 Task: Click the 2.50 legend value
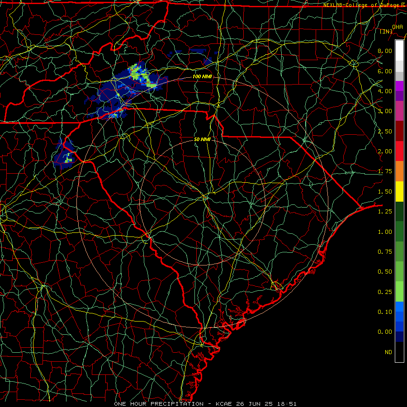tap(385, 131)
